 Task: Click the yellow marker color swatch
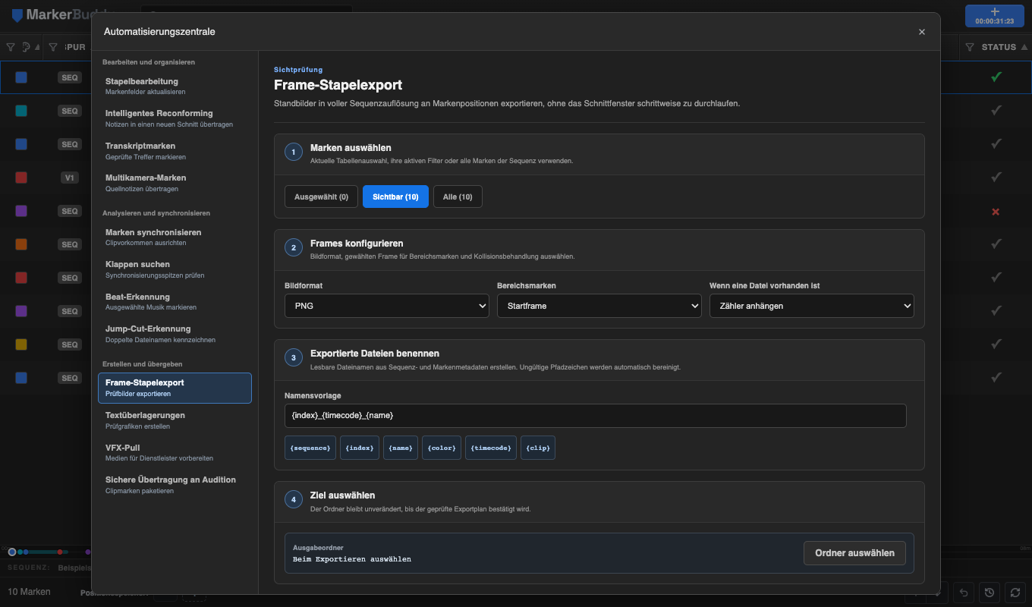[21, 344]
